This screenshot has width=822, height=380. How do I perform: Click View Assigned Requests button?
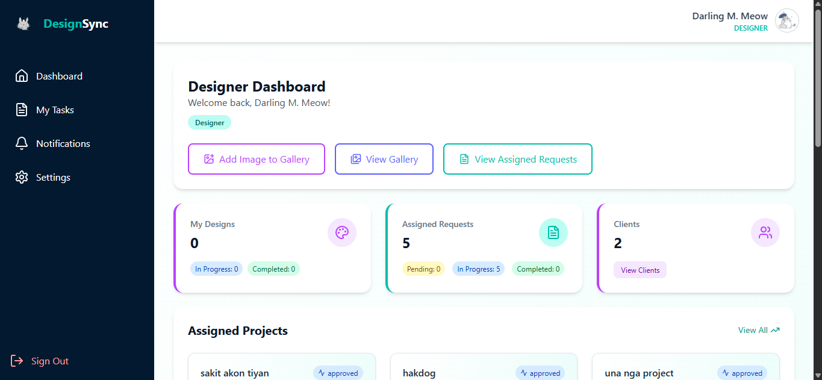tap(517, 159)
